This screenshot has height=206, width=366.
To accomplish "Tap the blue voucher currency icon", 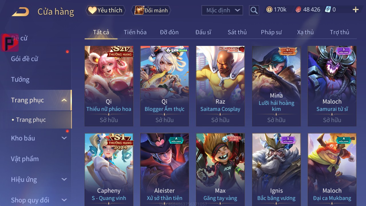I will [328, 9].
